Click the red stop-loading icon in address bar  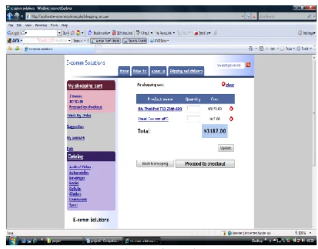click(254, 16)
